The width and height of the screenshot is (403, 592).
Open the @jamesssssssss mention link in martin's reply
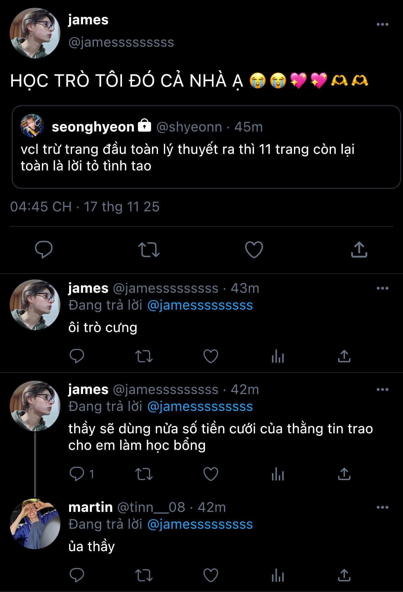point(200,524)
